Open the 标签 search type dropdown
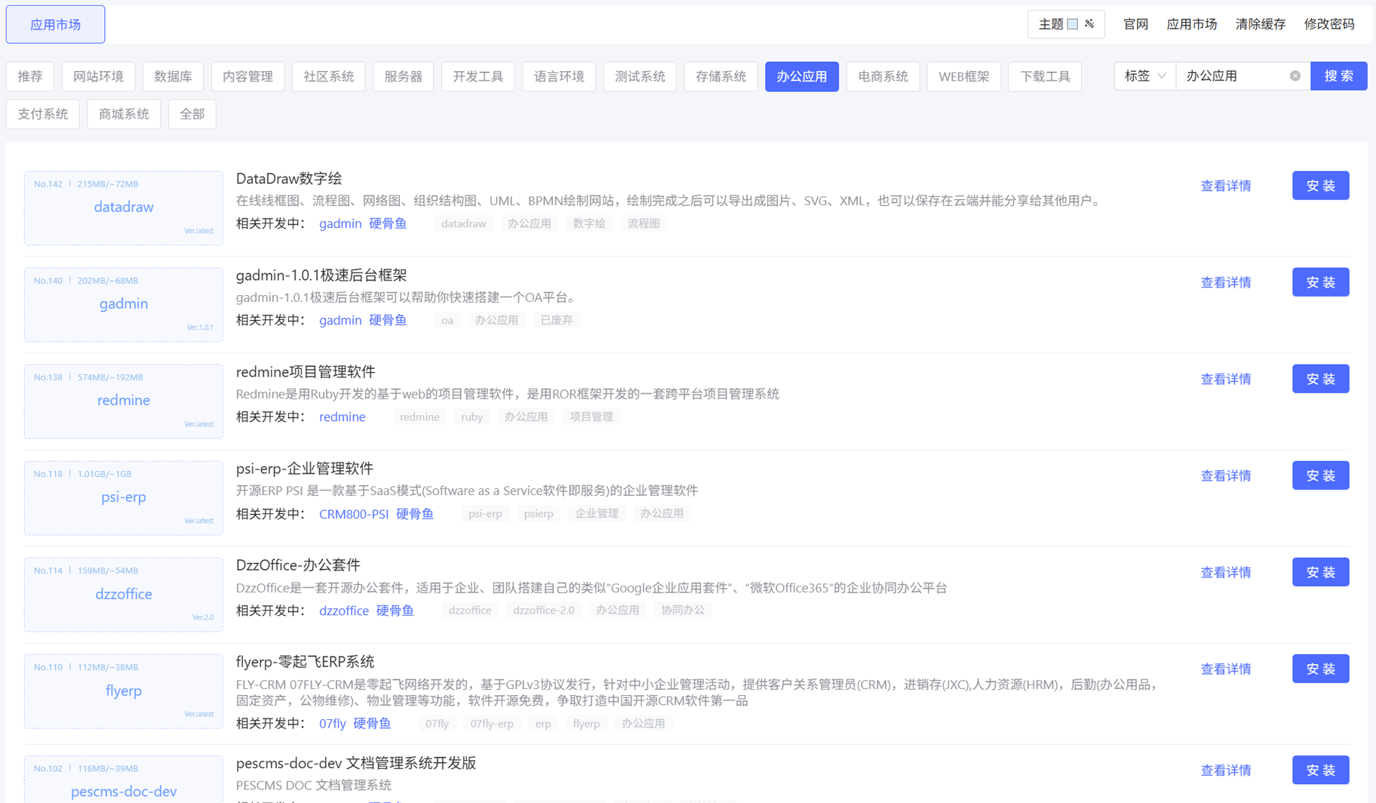The image size is (1376, 803). click(x=1144, y=75)
